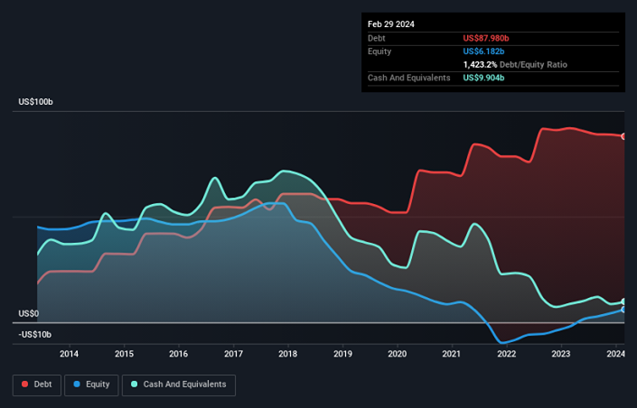Click the teal dot icon in the Cash legend

134,385
